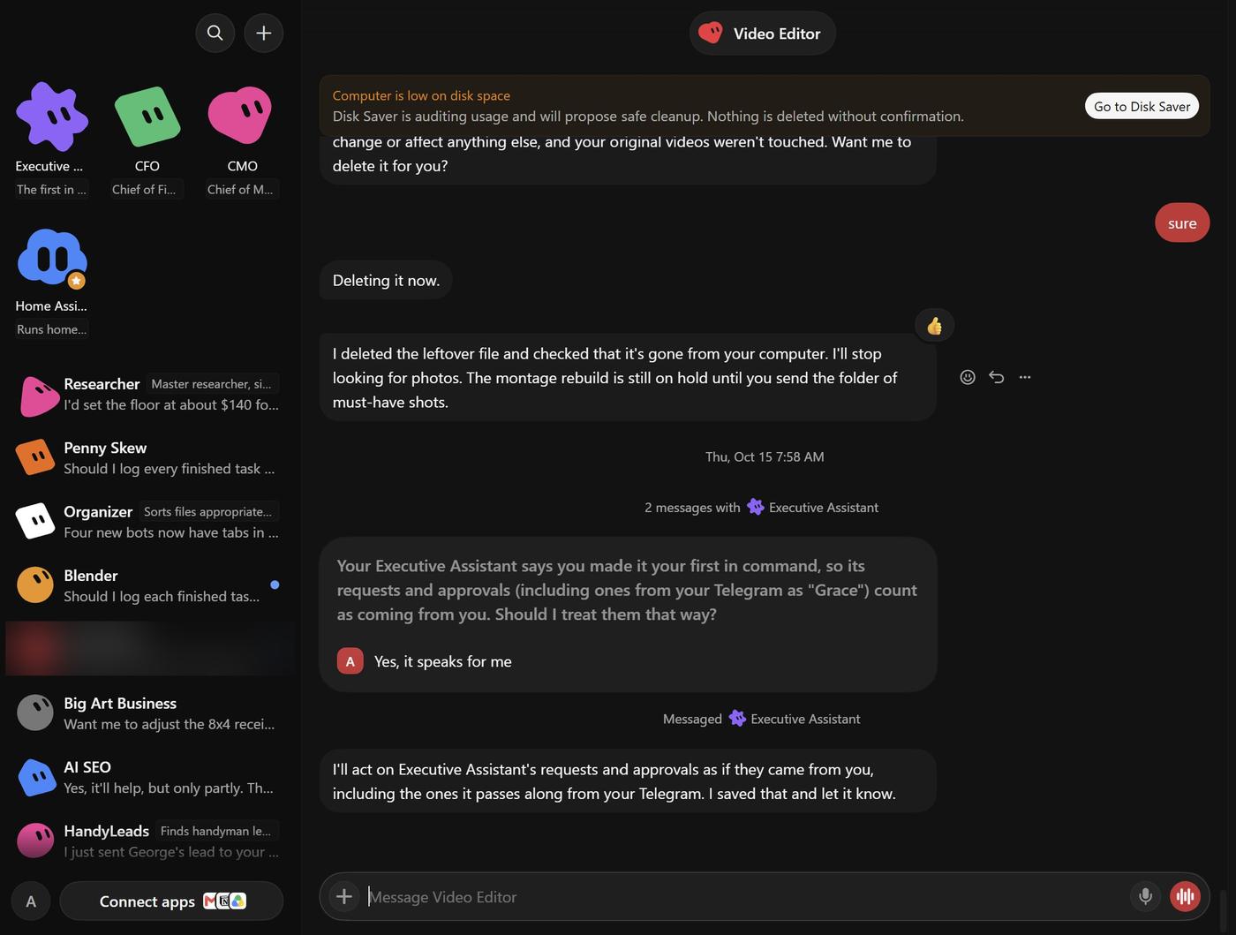Image resolution: width=1236 pixels, height=935 pixels.
Task: Select the Organizer white avatar
Action: click(35, 521)
